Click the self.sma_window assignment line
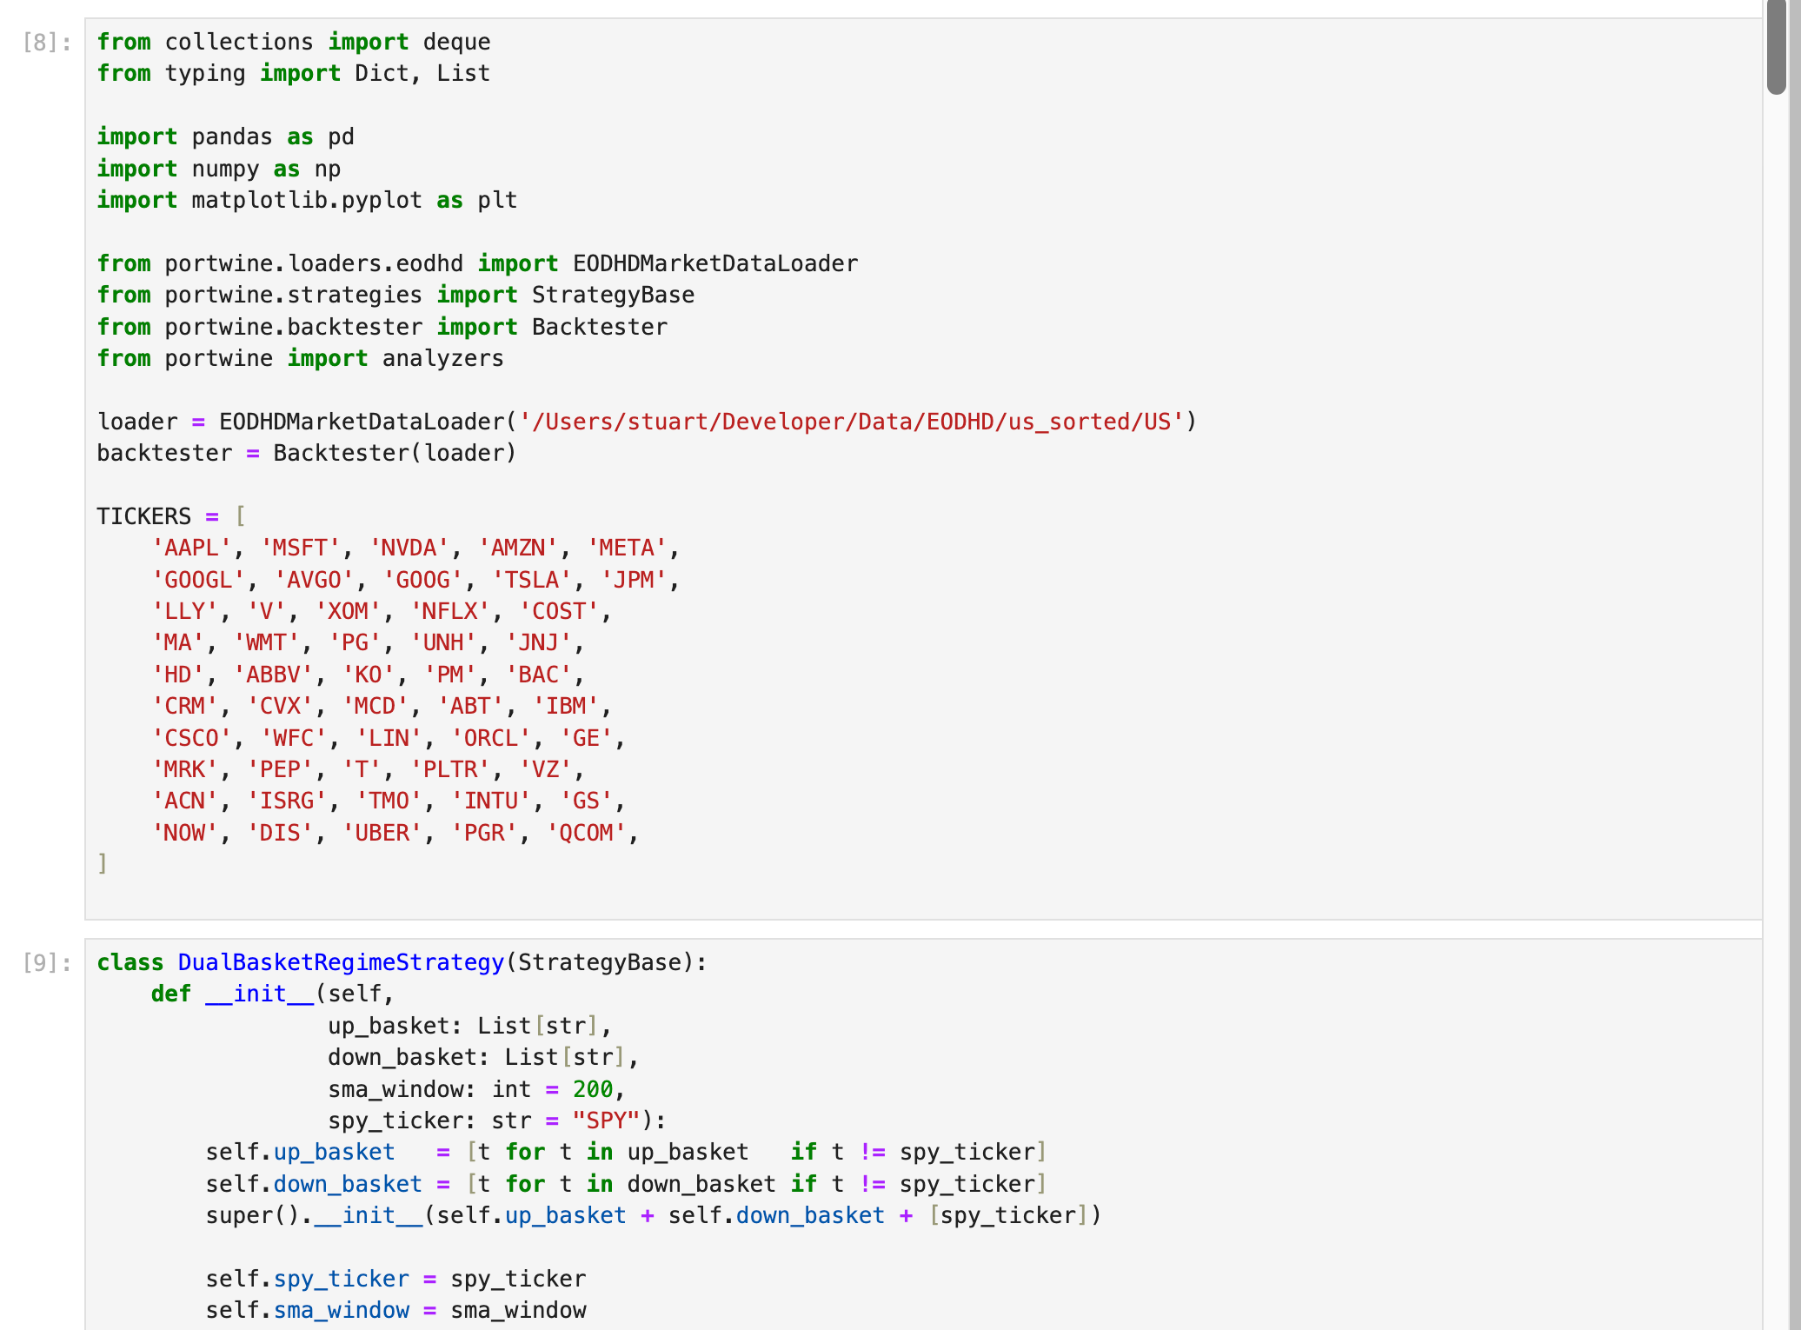Image resolution: width=1801 pixels, height=1330 pixels. click(x=395, y=1311)
